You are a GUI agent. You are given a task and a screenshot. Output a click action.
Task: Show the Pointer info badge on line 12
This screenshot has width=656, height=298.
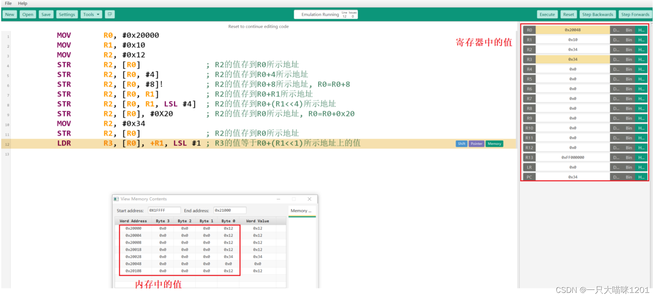tap(476, 144)
